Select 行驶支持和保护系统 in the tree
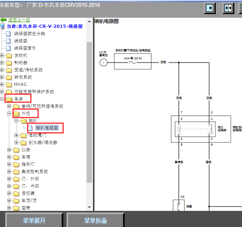Viewport: 242px width, 227px height. pyautogui.click(x=34, y=92)
